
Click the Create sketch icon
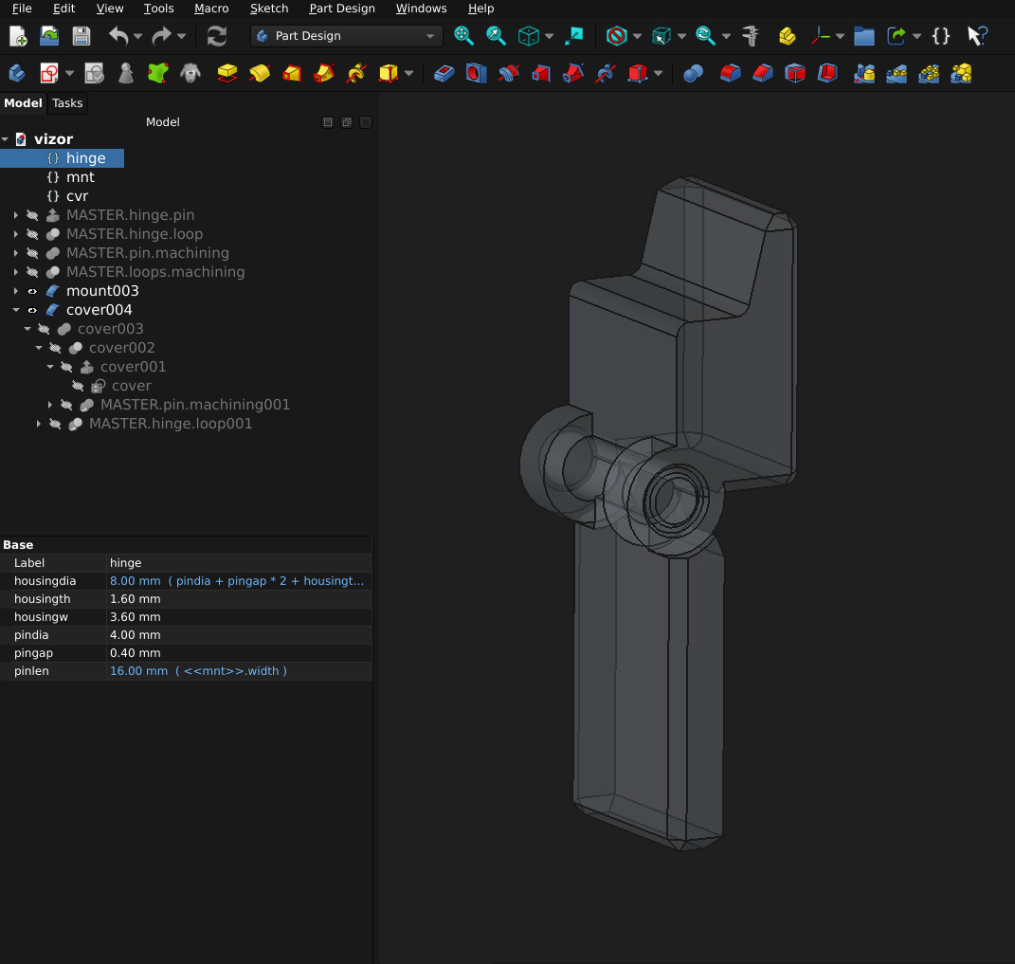49,73
